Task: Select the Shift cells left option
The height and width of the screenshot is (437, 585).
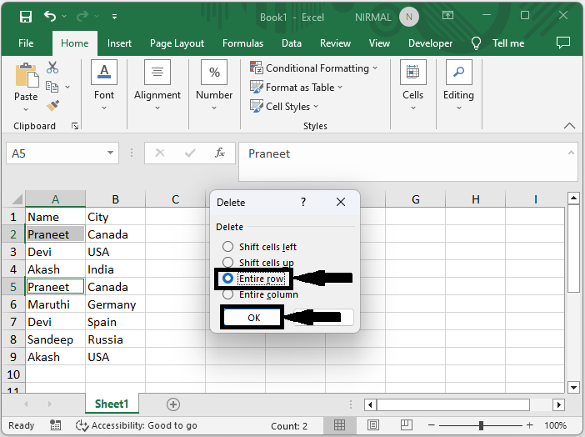Action: click(259, 247)
